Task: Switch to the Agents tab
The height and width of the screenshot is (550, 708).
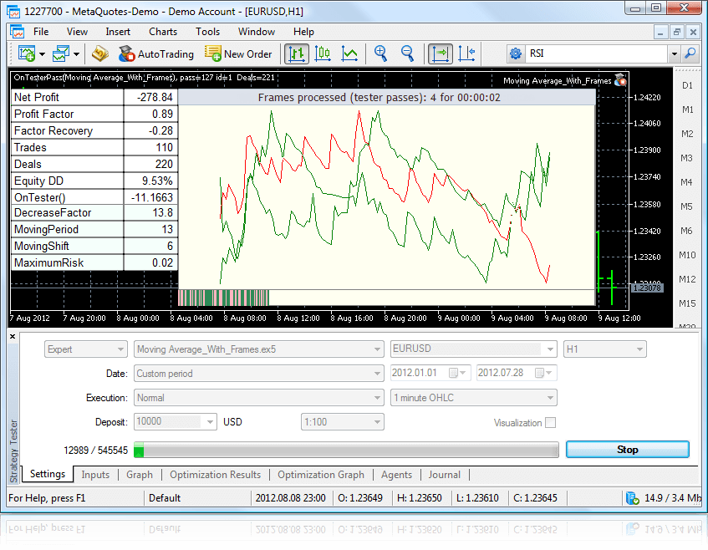Action: coord(396,475)
